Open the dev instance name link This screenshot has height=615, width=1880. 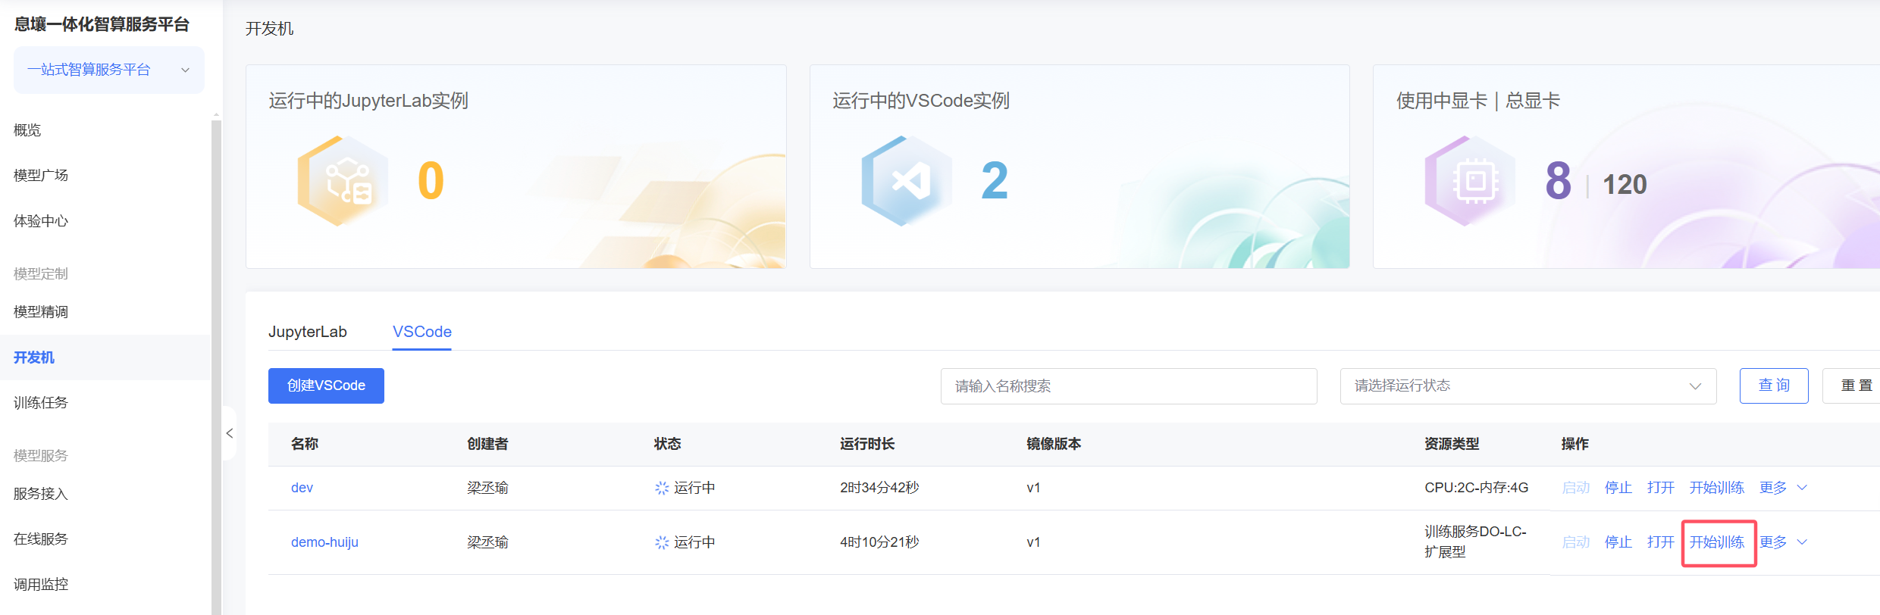click(302, 488)
